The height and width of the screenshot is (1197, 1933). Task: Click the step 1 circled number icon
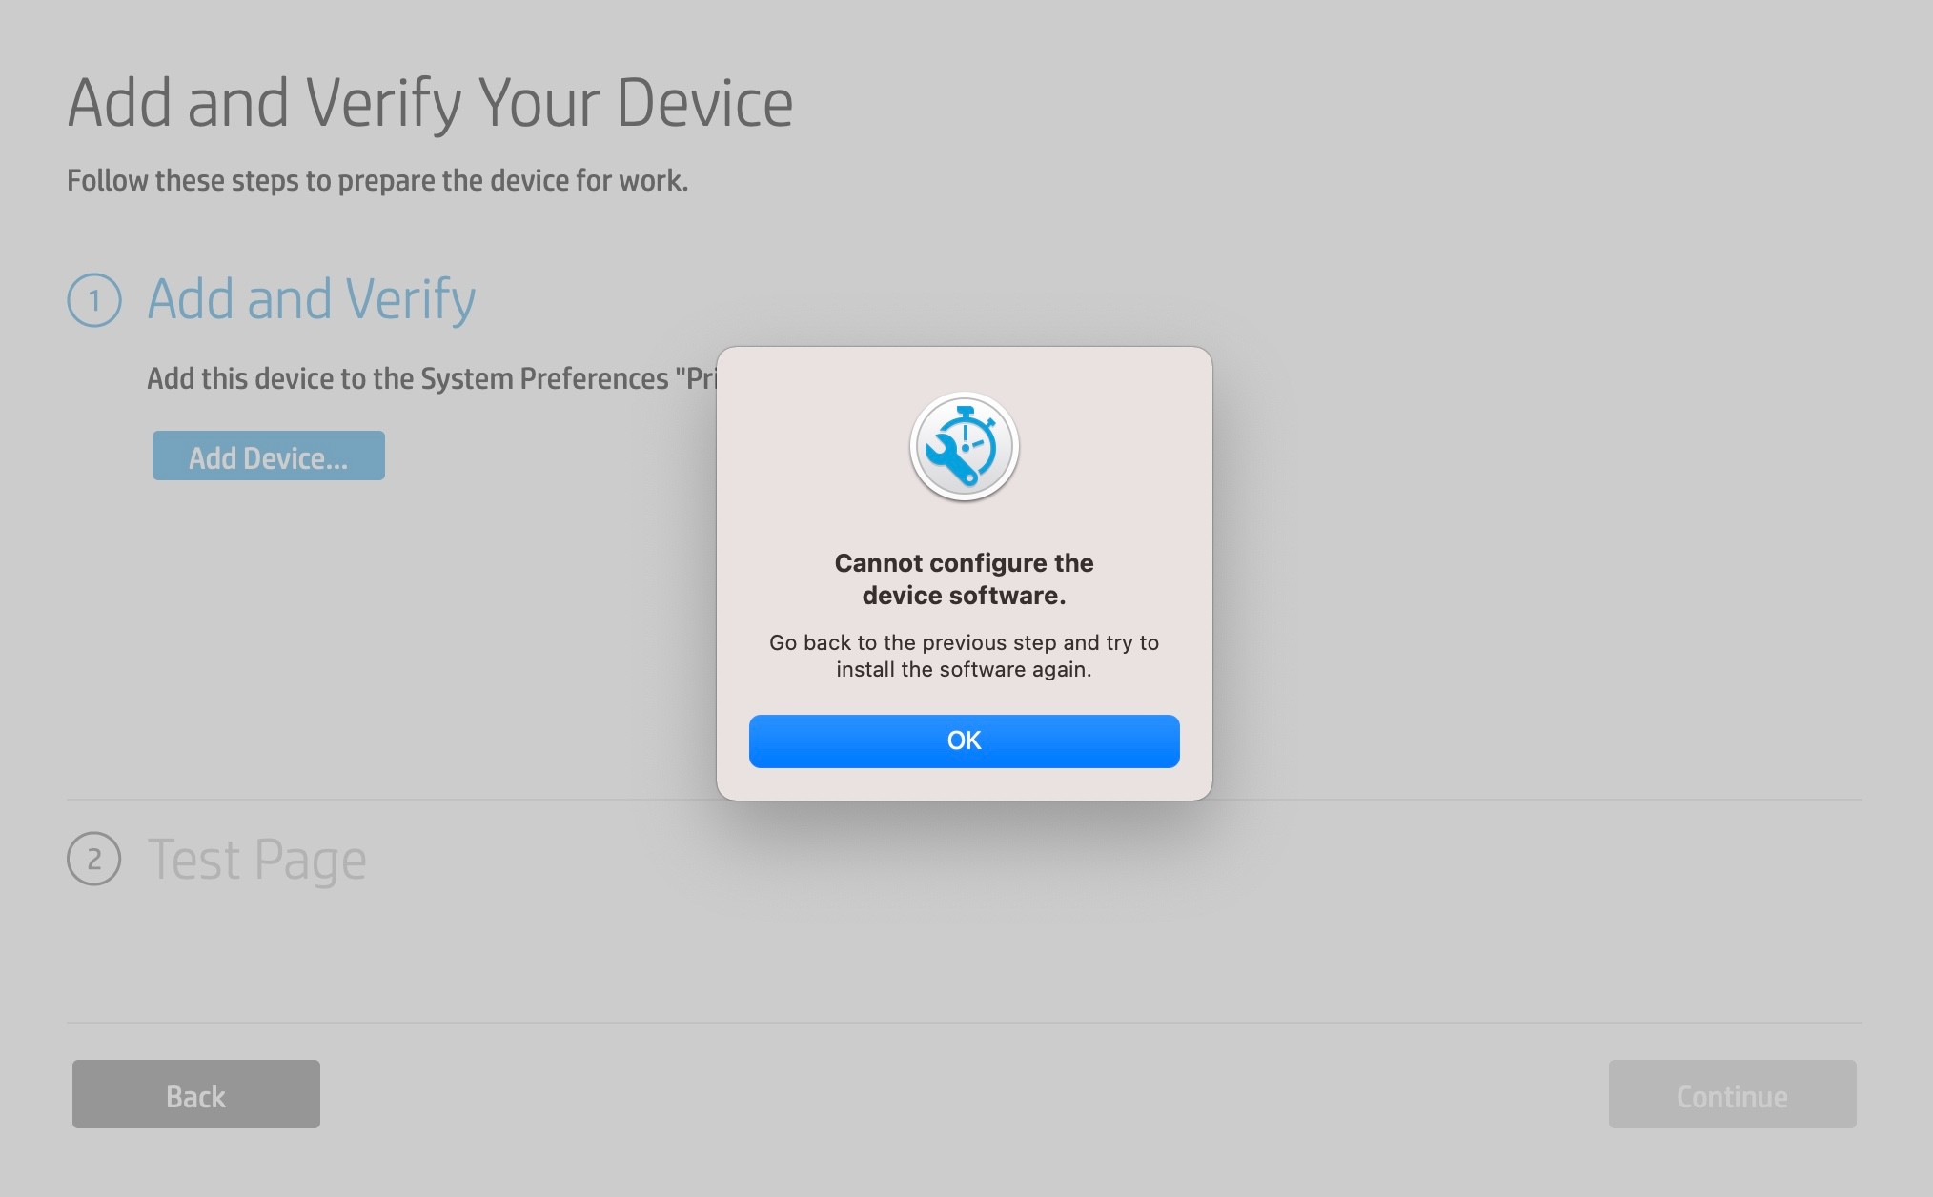coord(94,301)
